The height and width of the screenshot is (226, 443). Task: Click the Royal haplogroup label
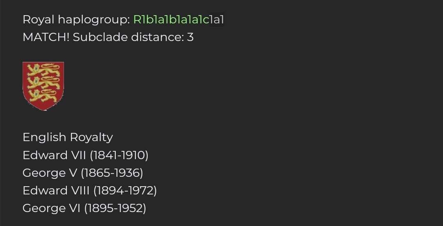(x=76, y=19)
